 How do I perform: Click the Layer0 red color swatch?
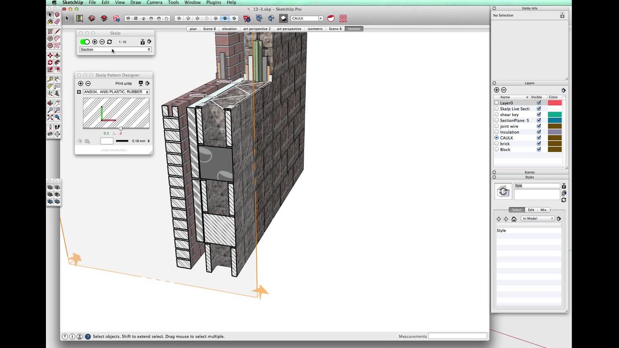point(555,103)
